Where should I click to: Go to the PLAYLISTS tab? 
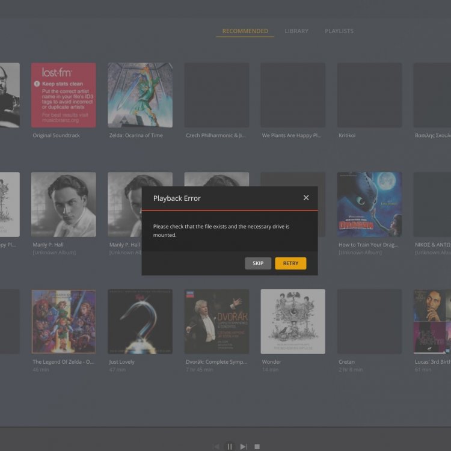click(339, 31)
